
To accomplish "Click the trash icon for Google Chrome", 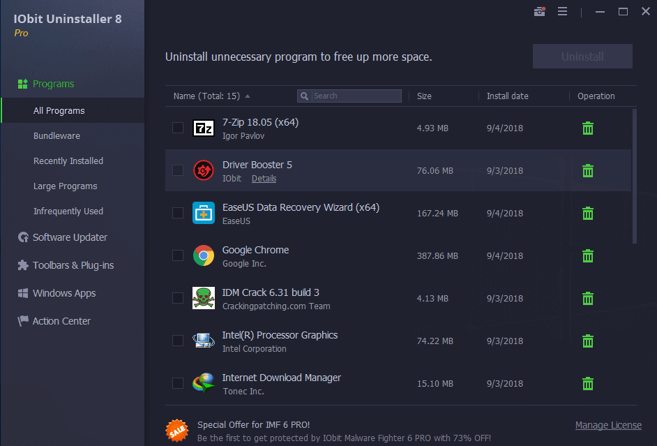I will pos(588,255).
